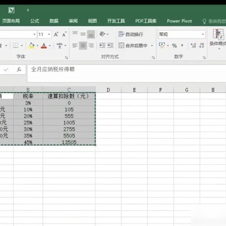226x226 pixels.
Task: Click the accounting number format icon
Action: pos(162,45)
